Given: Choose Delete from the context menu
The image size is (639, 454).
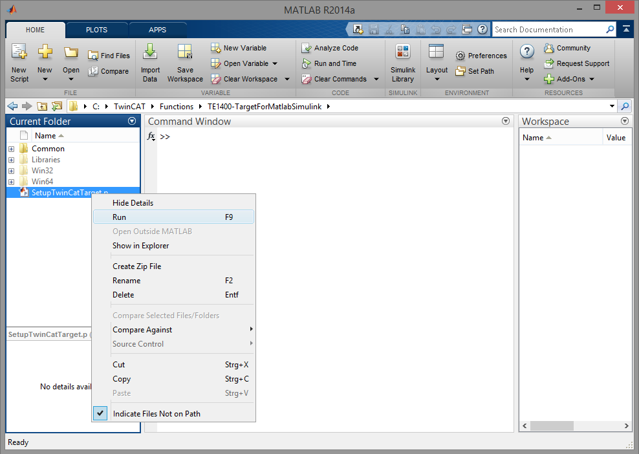Looking at the screenshot, I should pyautogui.click(x=173, y=295).
